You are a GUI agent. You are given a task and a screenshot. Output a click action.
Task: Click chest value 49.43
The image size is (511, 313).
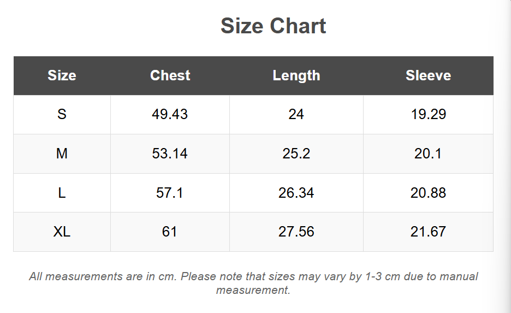(x=170, y=114)
